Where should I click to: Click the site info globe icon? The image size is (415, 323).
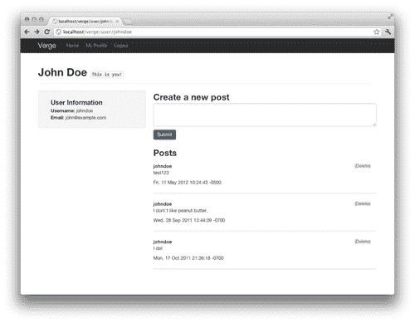58,32
